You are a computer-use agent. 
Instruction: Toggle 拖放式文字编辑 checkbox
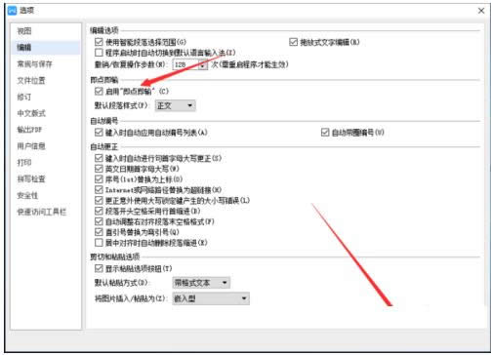coord(293,42)
